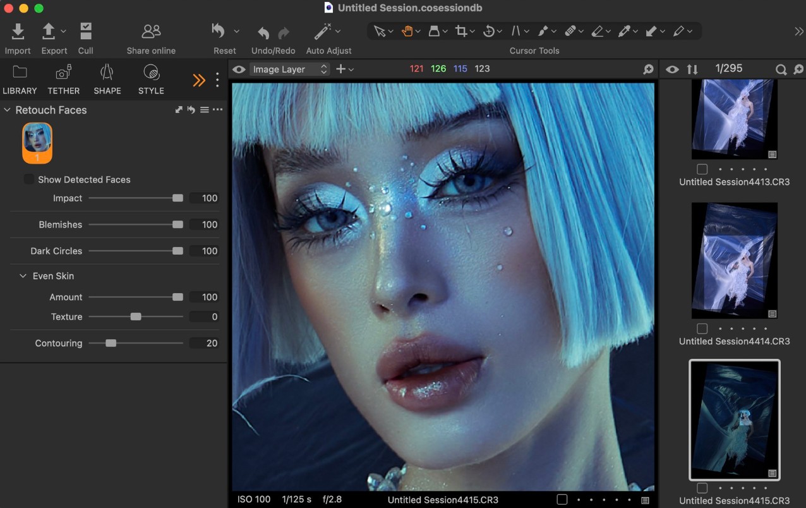Collapse the Retouch Faces panel

coord(8,110)
